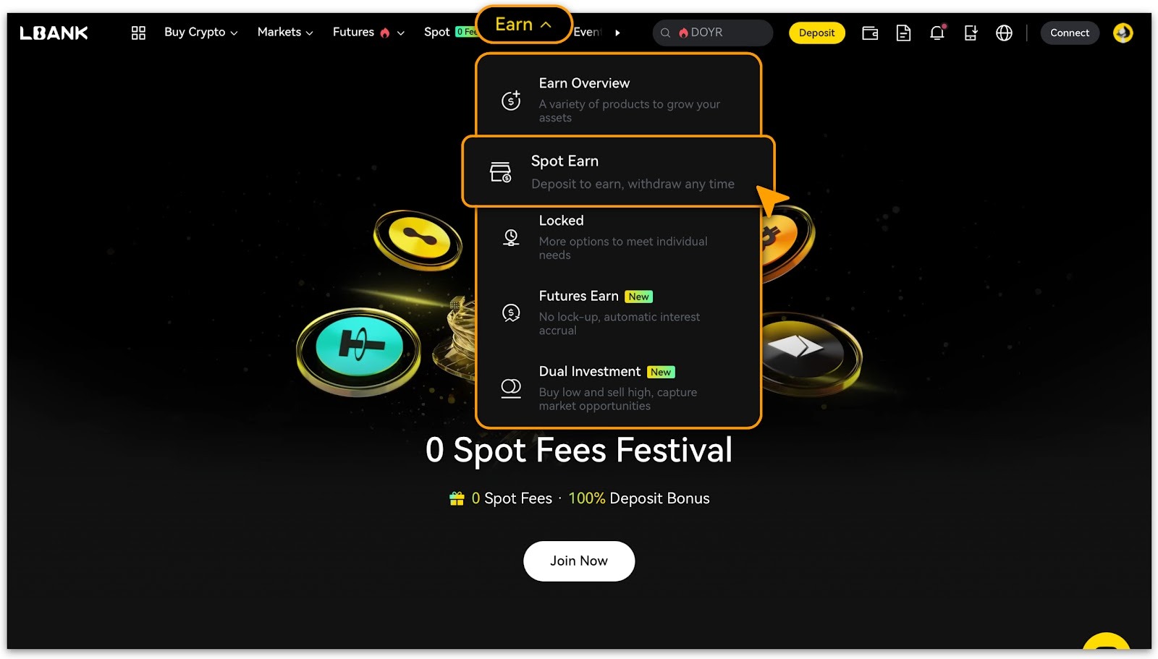This screenshot has height=659, width=1158.
Task: Click the LBANK logo
Action: (54, 33)
